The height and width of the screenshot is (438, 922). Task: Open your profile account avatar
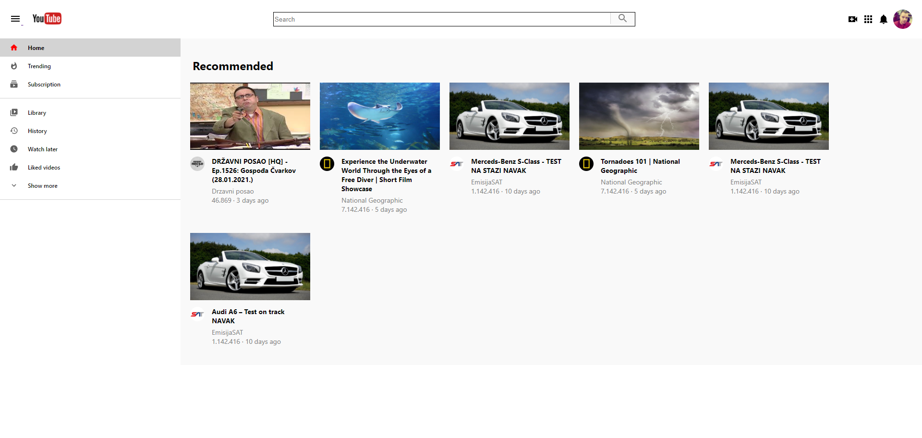click(903, 19)
